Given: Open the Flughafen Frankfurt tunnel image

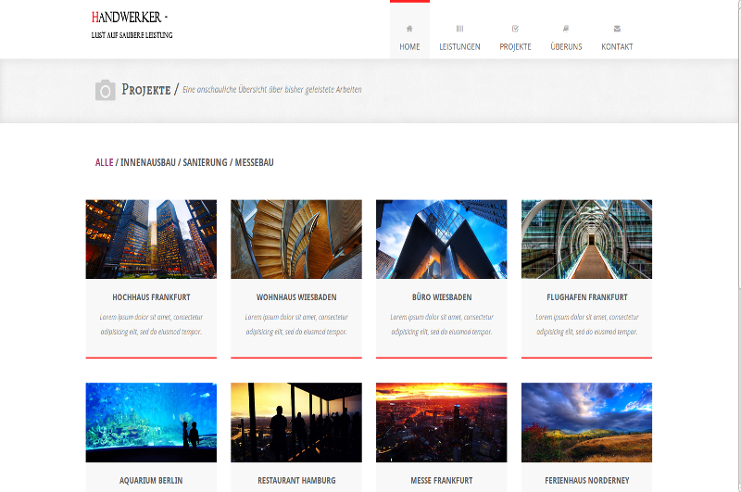Looking at the screenshot, I should click(x=587, y=239).
